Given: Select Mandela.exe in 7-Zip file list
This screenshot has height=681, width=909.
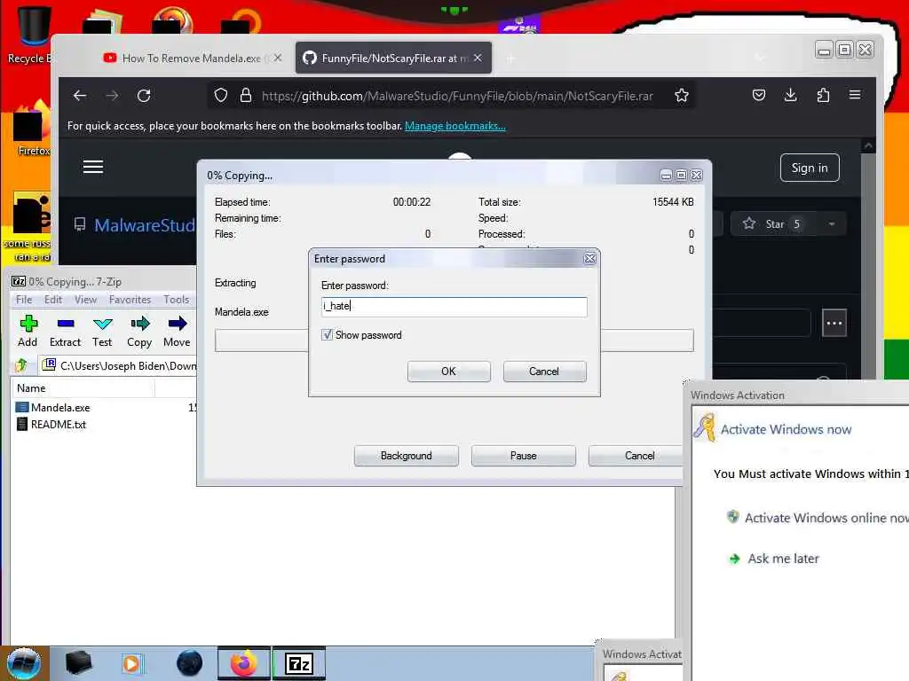Looking at the screenshot, I should pos(60,408).
